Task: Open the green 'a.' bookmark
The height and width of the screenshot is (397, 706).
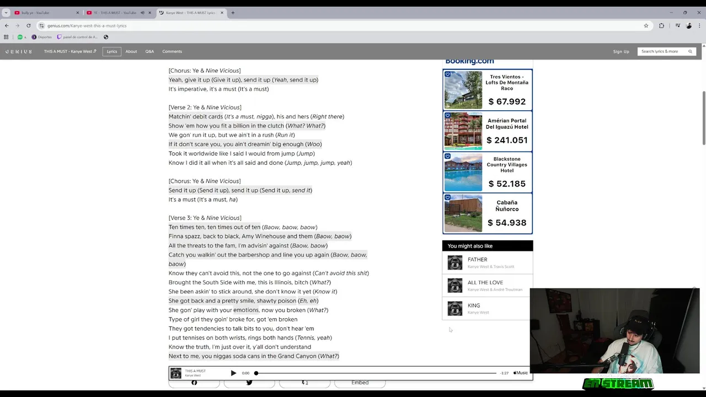Action: pos(22,37)
